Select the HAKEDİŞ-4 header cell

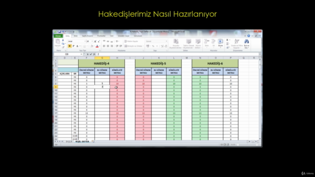tap(101, 63)
